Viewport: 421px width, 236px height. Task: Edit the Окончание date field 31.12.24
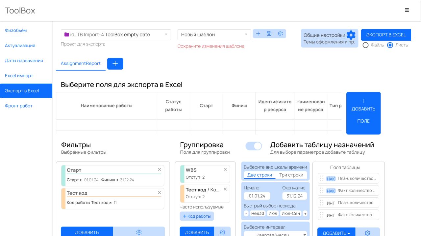point(294,196)
